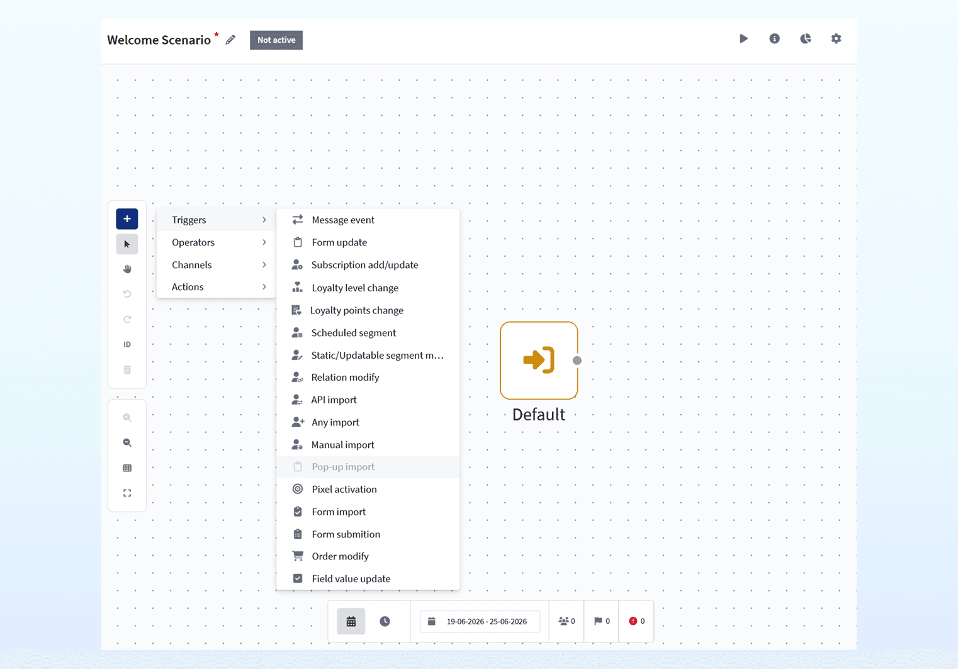Click the undo arrow icon
The width and height of the screenshot is (958, 669).
[x=127, y=294]
